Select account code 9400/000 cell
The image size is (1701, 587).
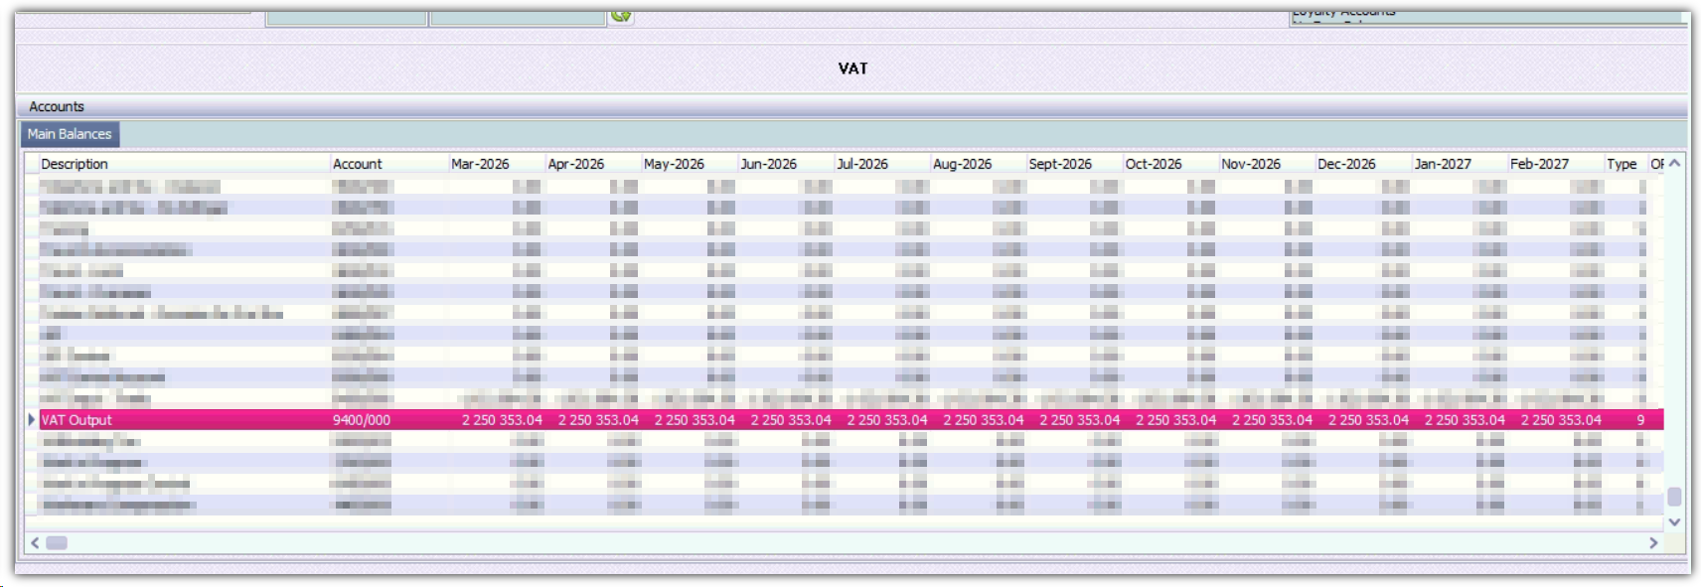click(x=363, y=420)
